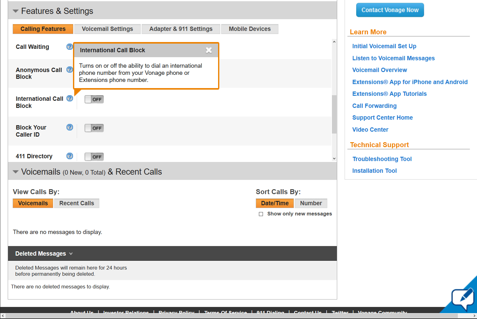Collapse Voicemails & Recent Calls section

coord(15,172)
